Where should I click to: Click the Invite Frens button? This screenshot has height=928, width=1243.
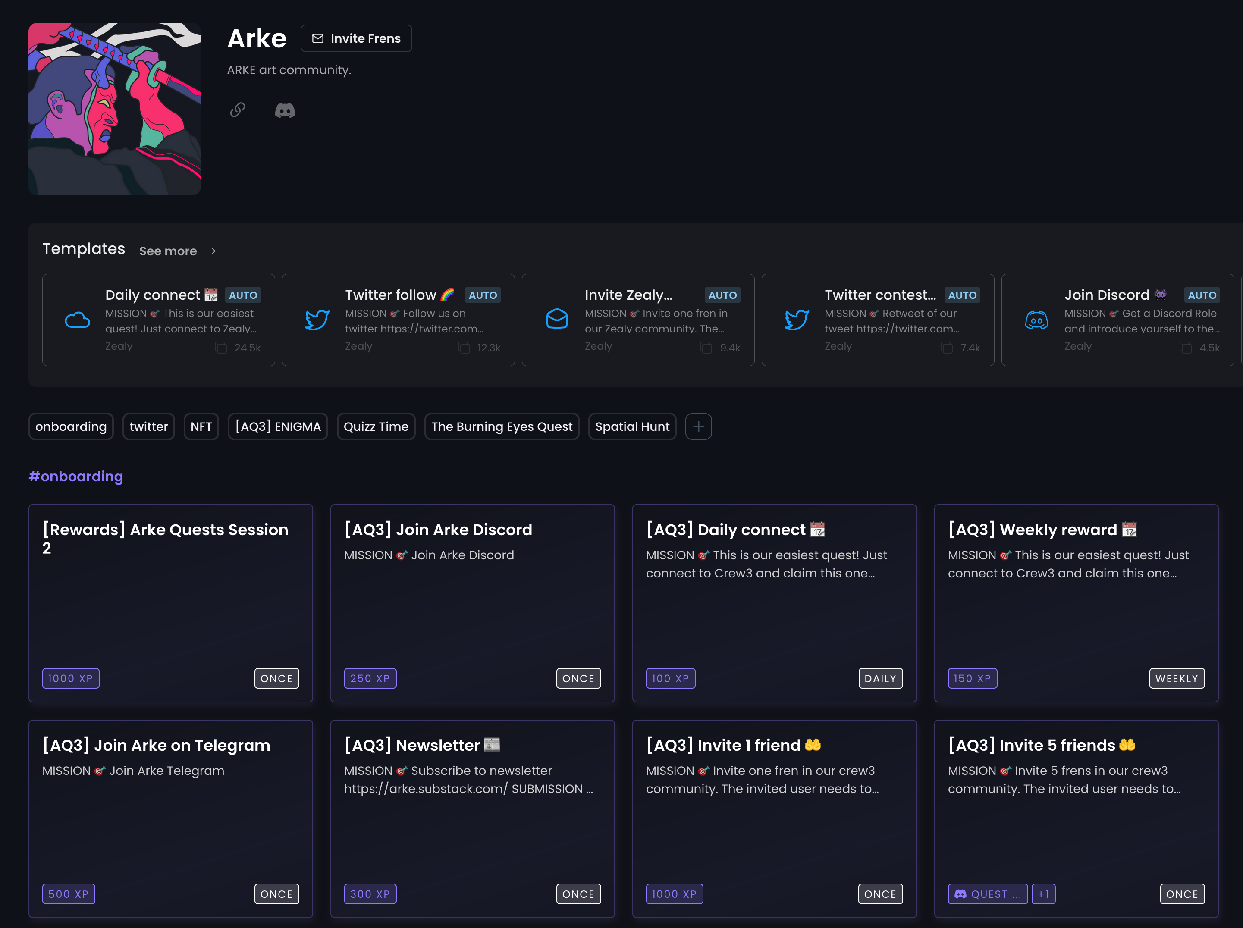[356, 38]
